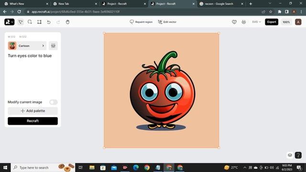This screenshot has height=172, width=306.
Task: Open the tab search dropdown arrow
Action: tap(270, 3)
